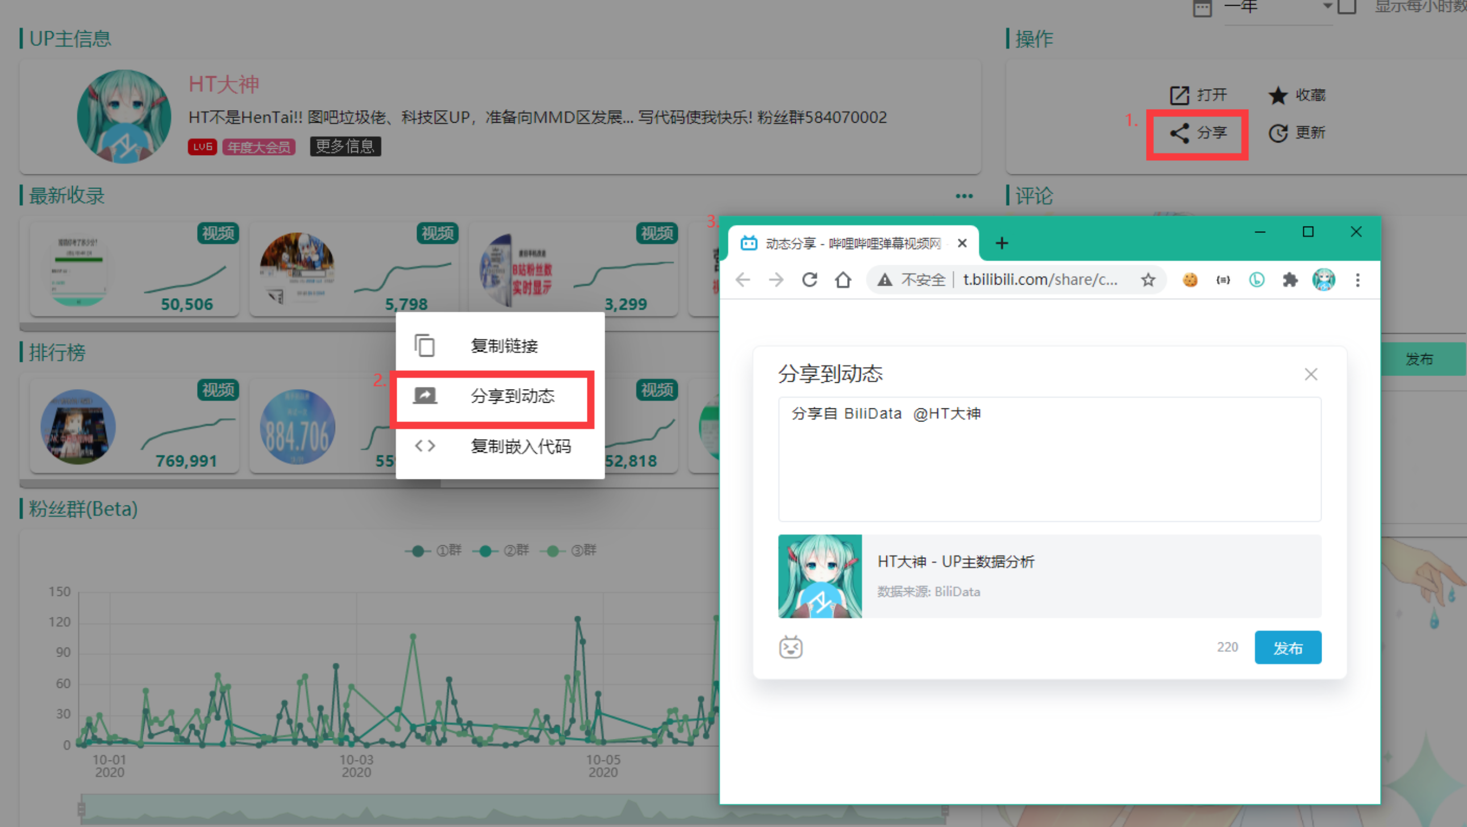Click the 分享 share icon
This screenshot has height=827, width=1467.
tap(1179, 133)
